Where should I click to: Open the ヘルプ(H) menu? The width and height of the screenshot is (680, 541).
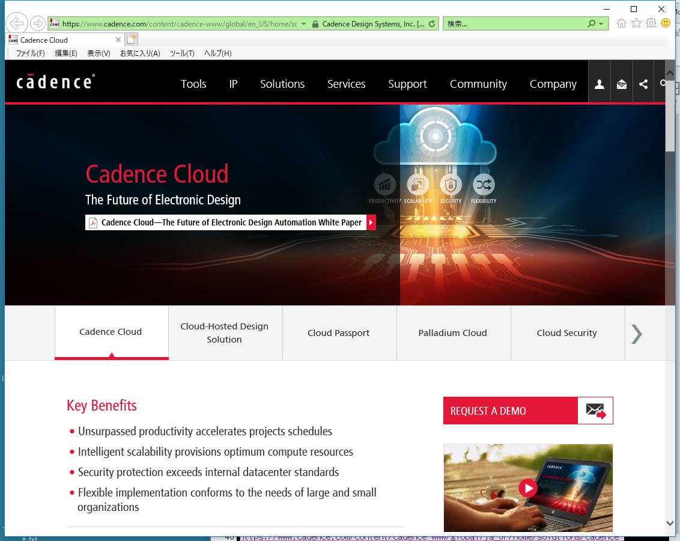217,53
